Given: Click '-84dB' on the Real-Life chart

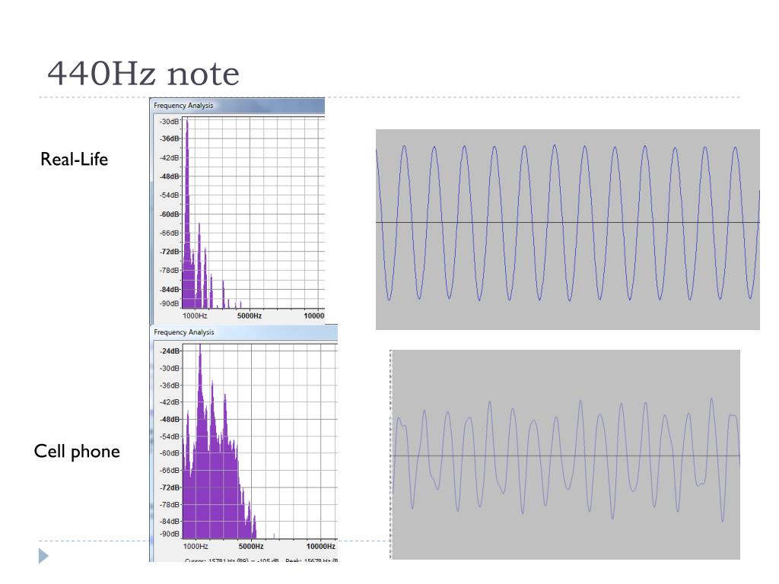Looking at the screenshot, I should (170, 290).
